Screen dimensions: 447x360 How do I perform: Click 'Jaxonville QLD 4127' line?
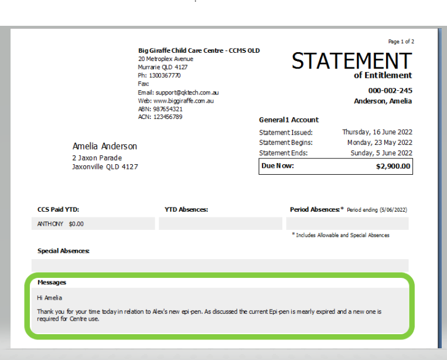105,167
